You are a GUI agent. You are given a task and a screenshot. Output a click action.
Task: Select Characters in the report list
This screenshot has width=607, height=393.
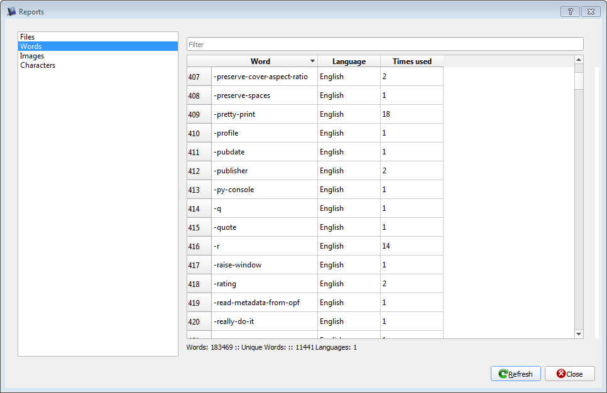tap(98, 65)
